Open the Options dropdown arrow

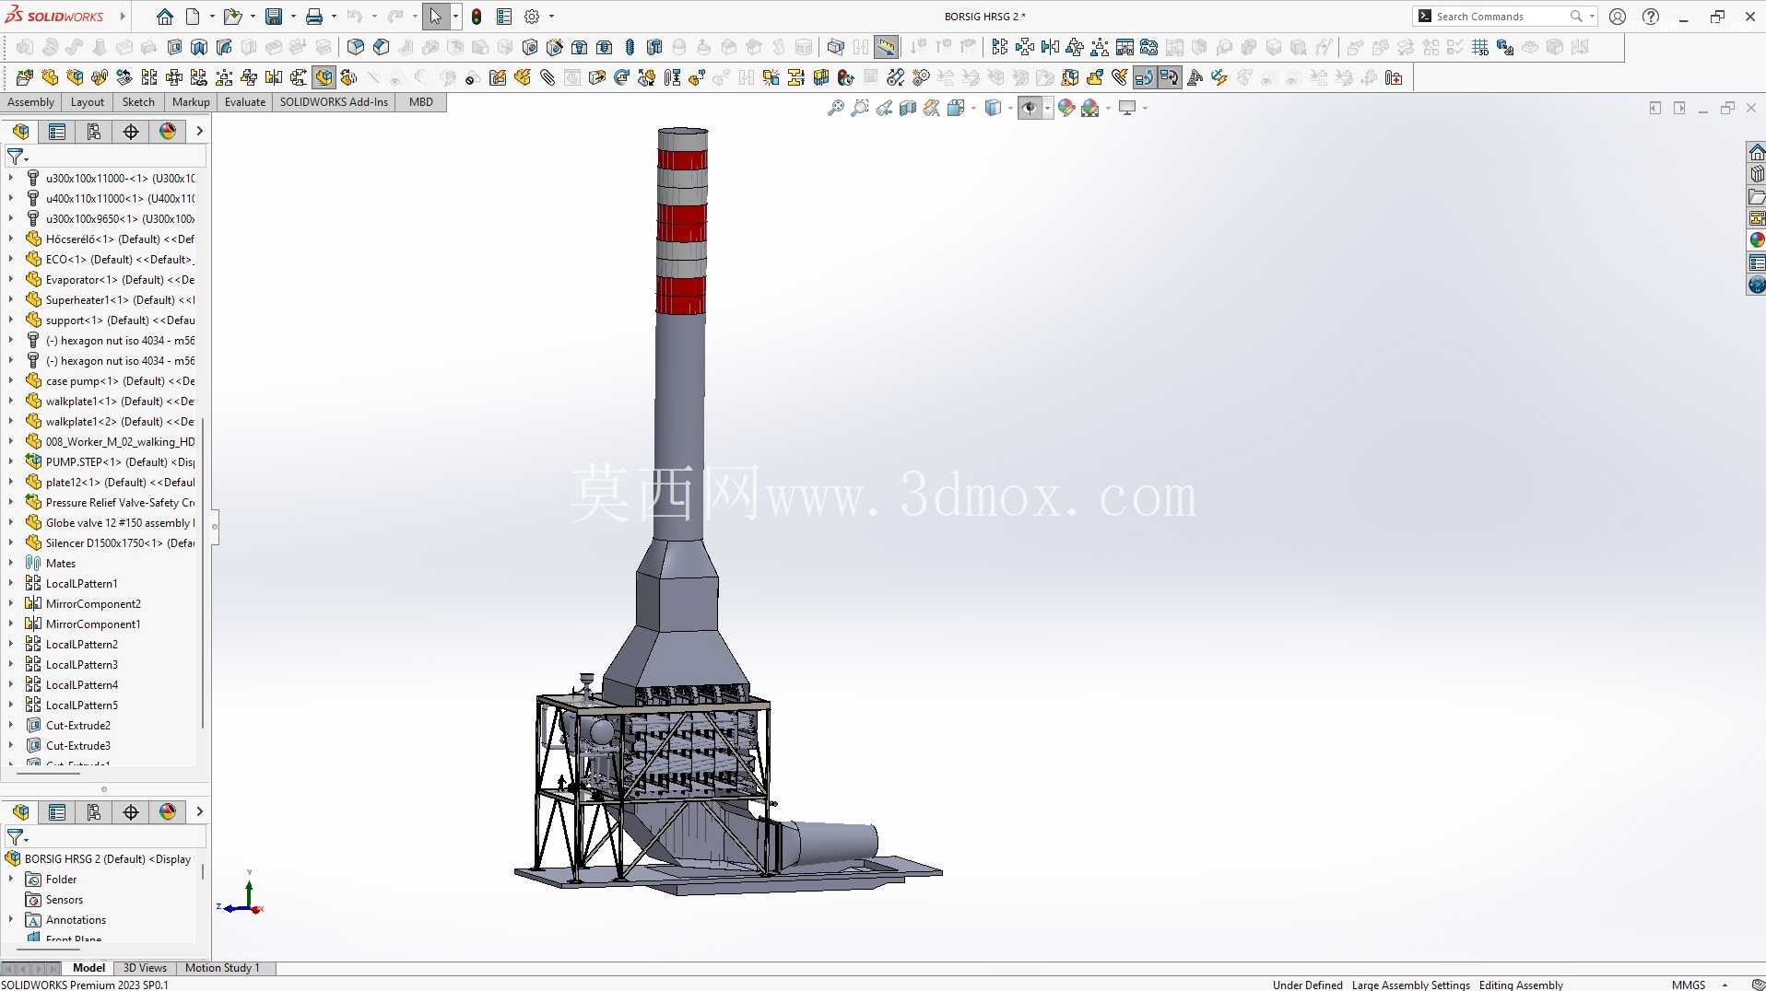pos(551,17)
